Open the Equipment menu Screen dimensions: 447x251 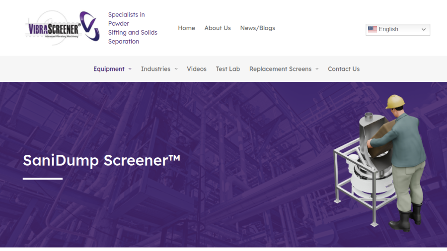109,69
